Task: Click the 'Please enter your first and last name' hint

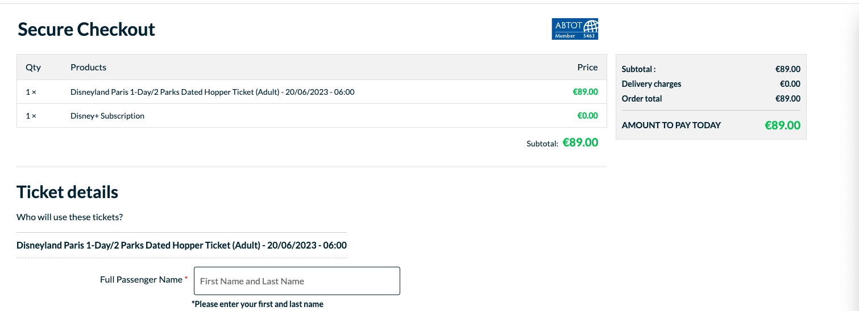Action: coord(258,304)
